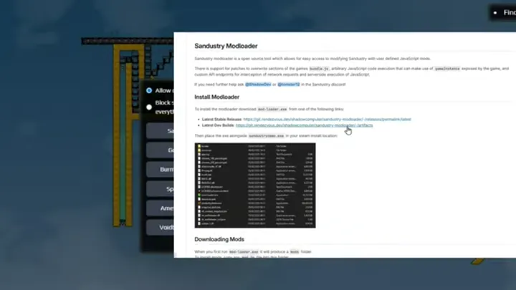Click the 'Sandustry Modloader' heading

(226, 46)
